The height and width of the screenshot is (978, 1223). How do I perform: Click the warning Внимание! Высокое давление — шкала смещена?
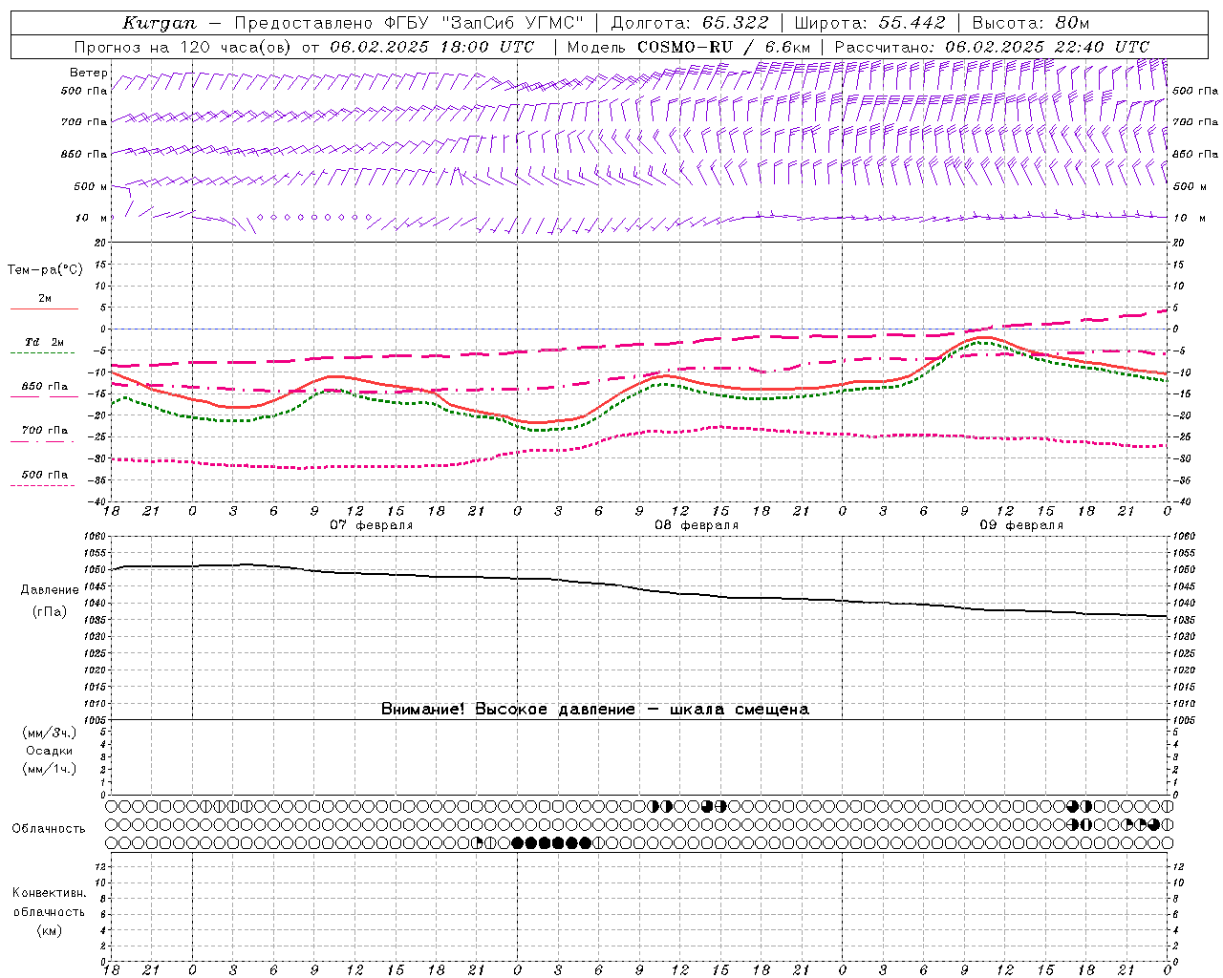(595, 709)
